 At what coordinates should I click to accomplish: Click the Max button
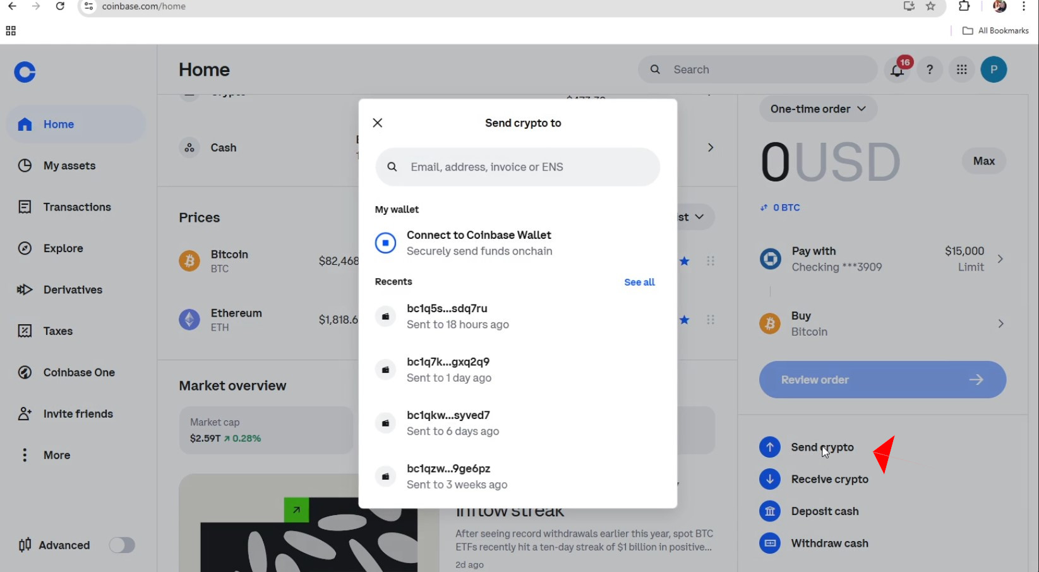point(984,161)
